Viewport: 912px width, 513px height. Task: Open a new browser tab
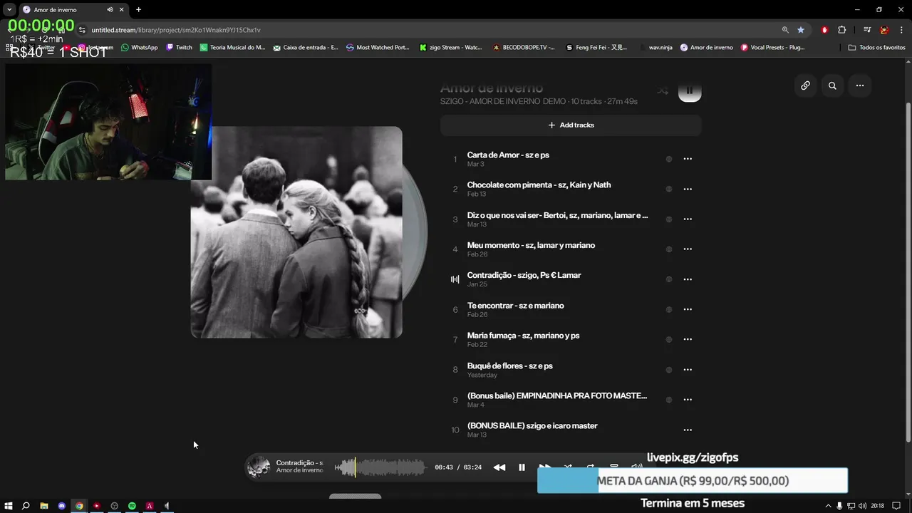[138, 10]
